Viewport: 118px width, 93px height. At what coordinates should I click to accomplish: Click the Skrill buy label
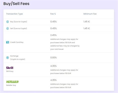point(10,71)
